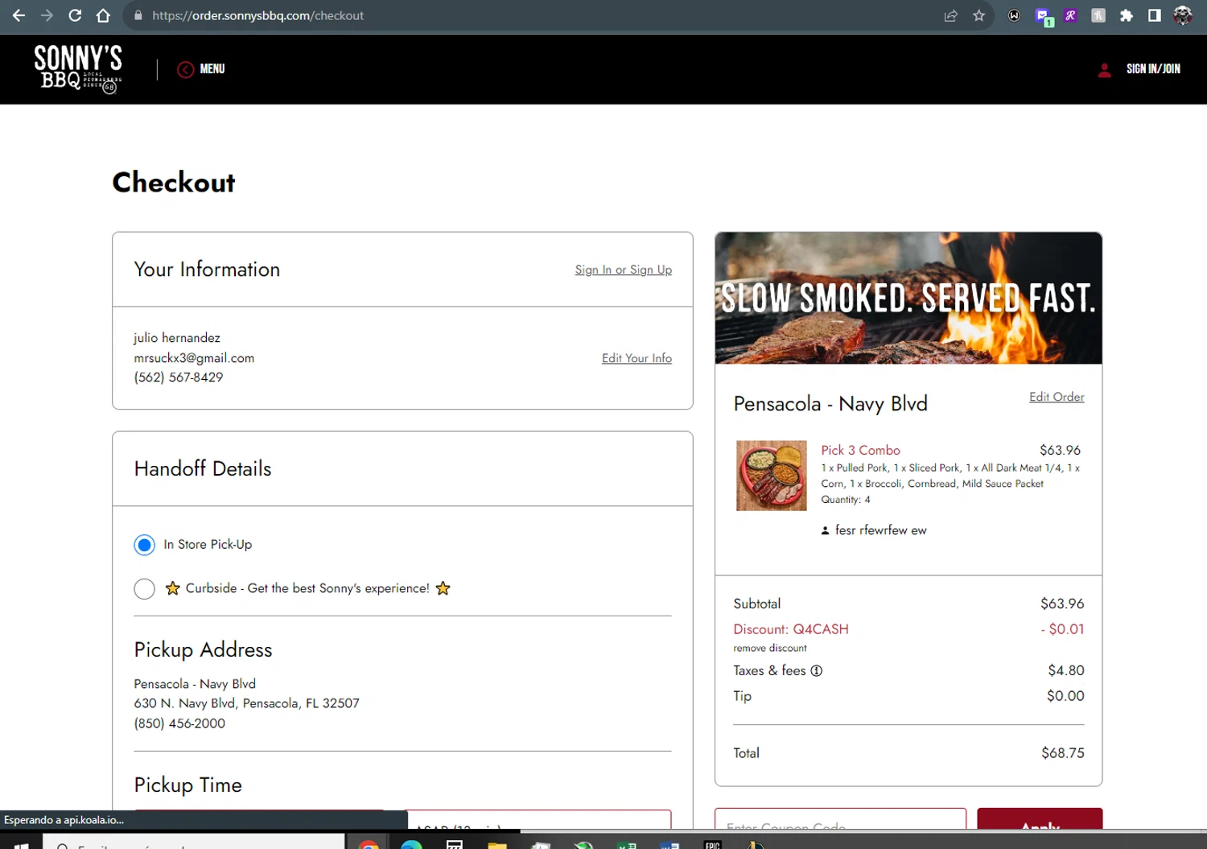Click the email mrsuckx3@gmail.com
This screenshot has width=1207, height=849.
tap(194, 358)
